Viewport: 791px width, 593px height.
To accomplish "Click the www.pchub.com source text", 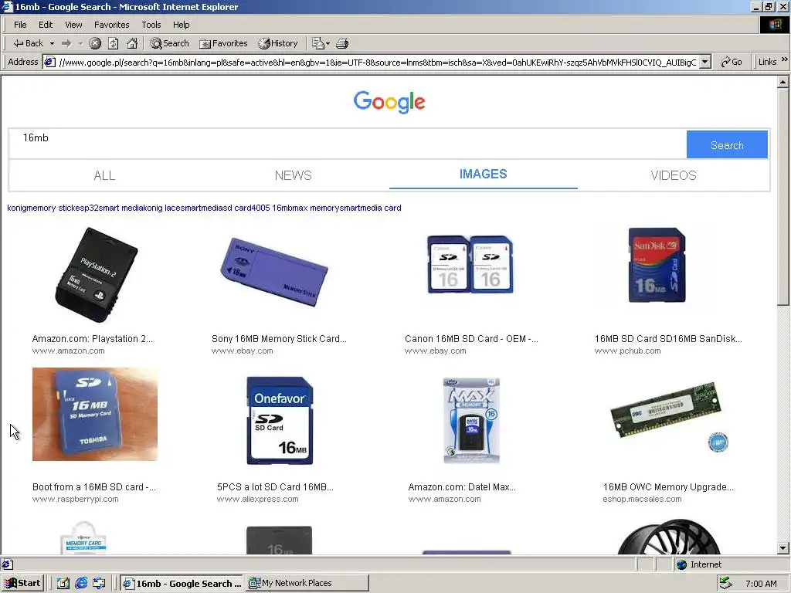I will pyautogui.click(x=627, y=351).
